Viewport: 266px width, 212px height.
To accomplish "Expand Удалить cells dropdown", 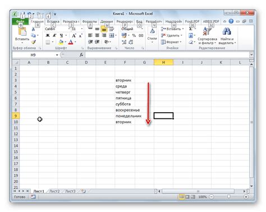I will [x=181, y=35].
